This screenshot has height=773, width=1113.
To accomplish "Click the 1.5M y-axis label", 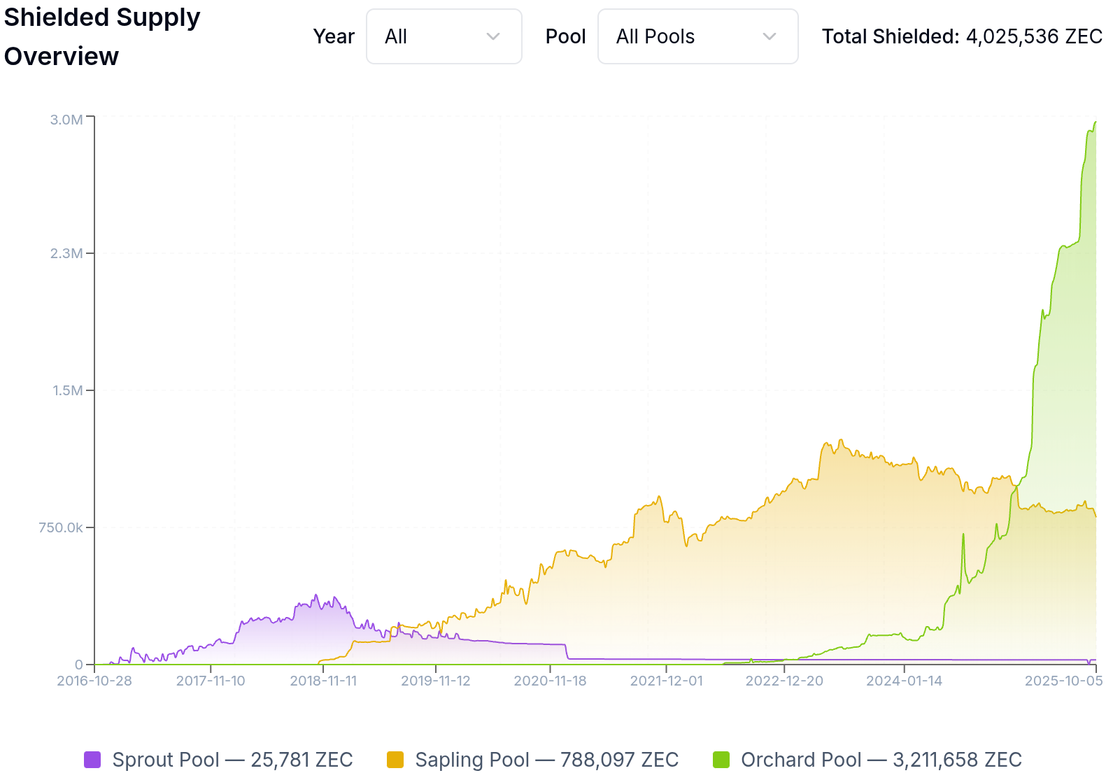I will [68, 390].
